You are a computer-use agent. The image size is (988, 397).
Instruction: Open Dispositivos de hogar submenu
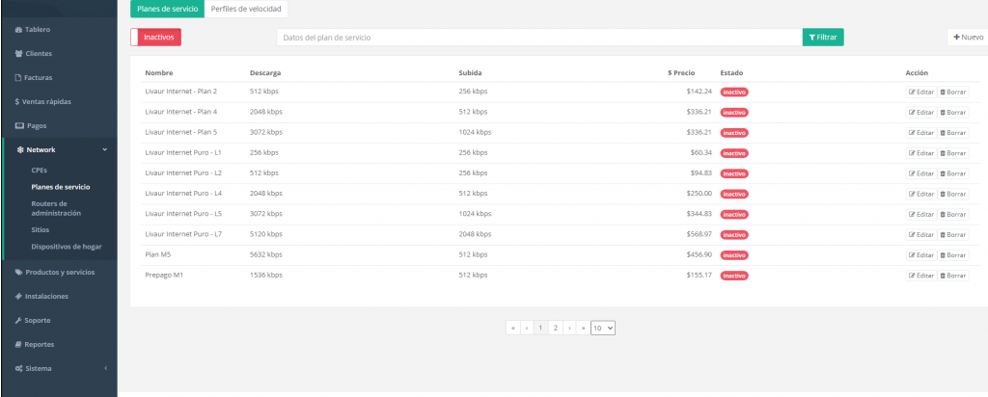67,247
